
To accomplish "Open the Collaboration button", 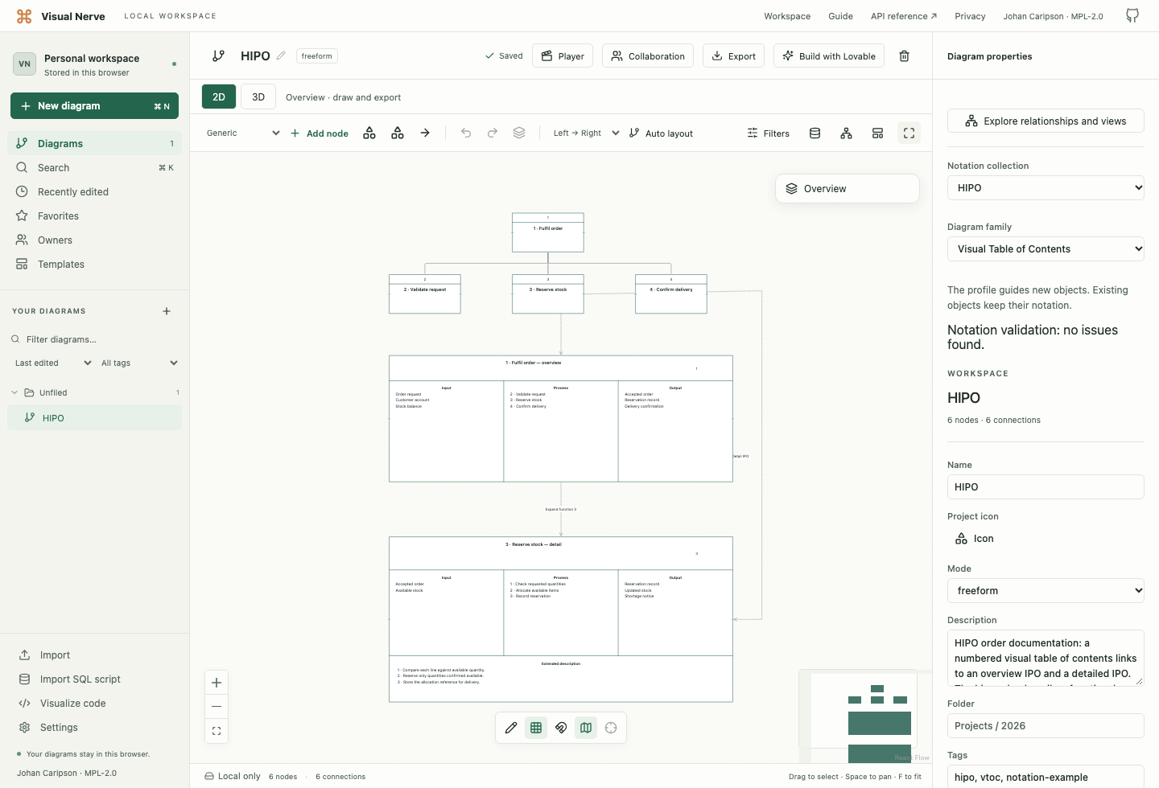I will click(x=647, y=56).
